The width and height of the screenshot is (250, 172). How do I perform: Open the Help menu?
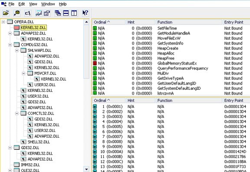[x=62, y=4]
